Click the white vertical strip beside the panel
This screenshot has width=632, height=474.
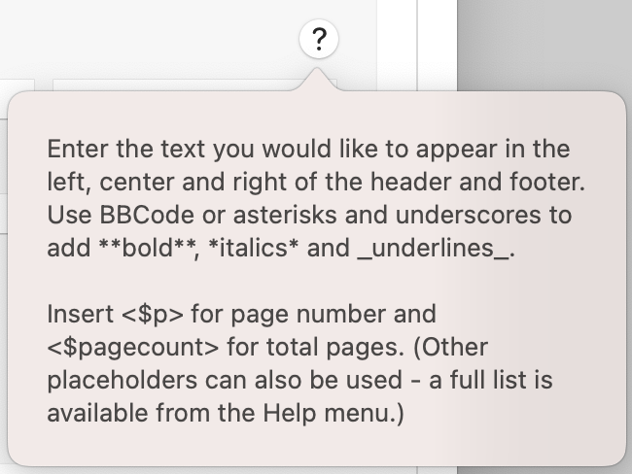(437, 45)
